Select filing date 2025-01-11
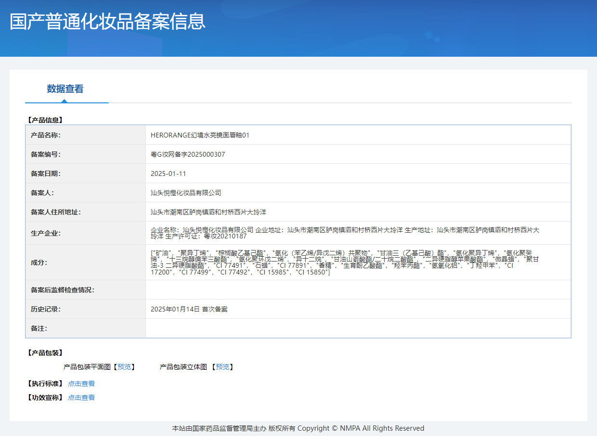This screenshot has width=597, height=436. [x=169, y=174]
